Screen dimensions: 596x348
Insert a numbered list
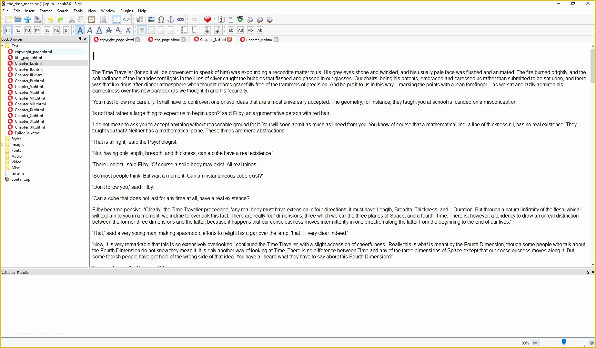[194, 30]
